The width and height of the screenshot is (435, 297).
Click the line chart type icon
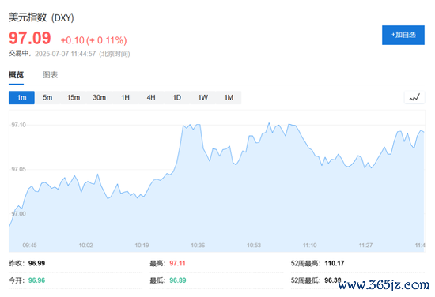(x=414, y=97)
